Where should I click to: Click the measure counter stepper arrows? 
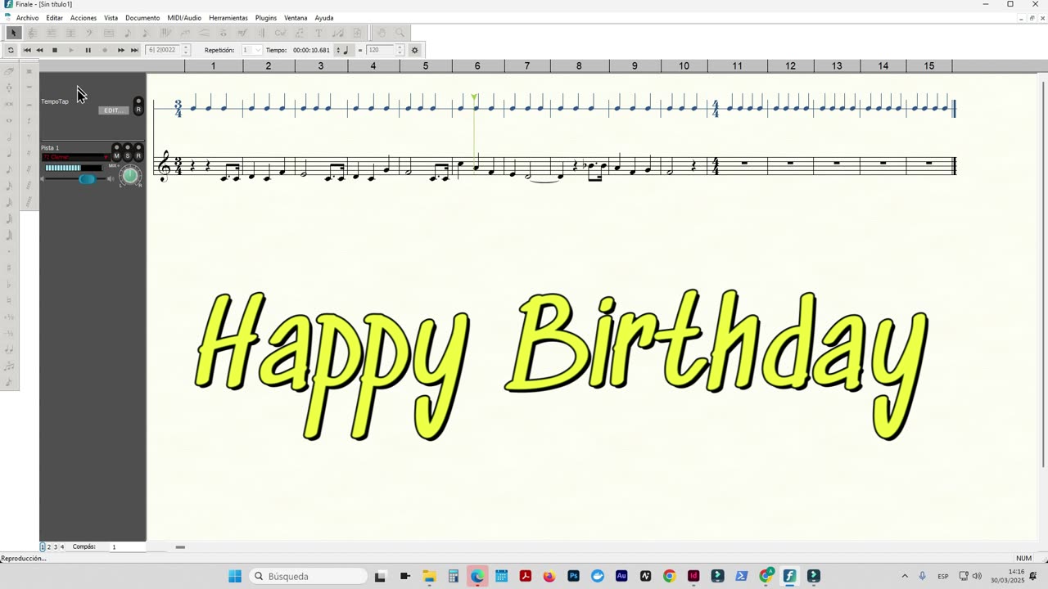186,50
